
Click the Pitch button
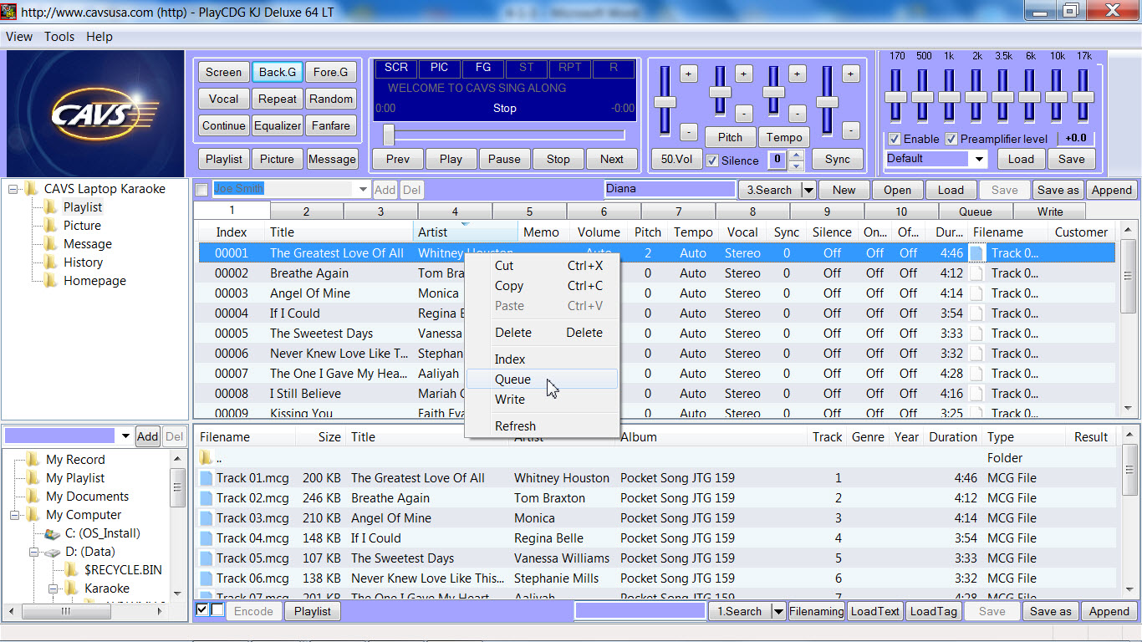730,137
